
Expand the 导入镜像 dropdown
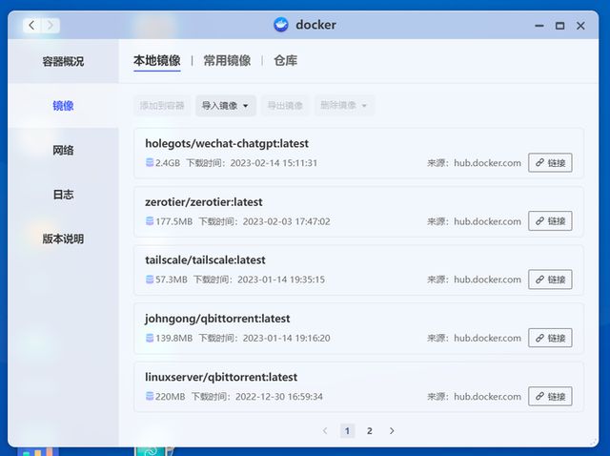tap(226, 106)
